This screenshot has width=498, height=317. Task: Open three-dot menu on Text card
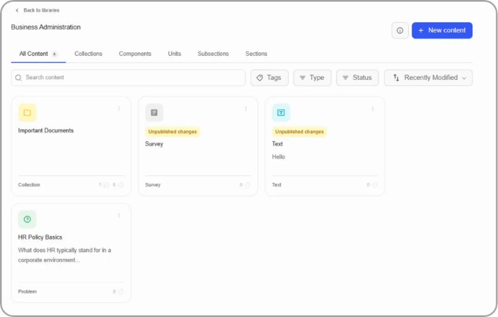pyautogui.click(x=372, y=109)
